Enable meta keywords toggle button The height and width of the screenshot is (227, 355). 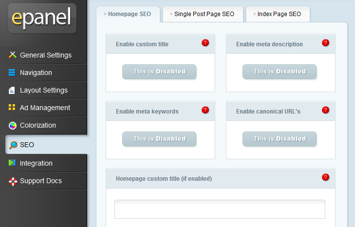(159, 139)
